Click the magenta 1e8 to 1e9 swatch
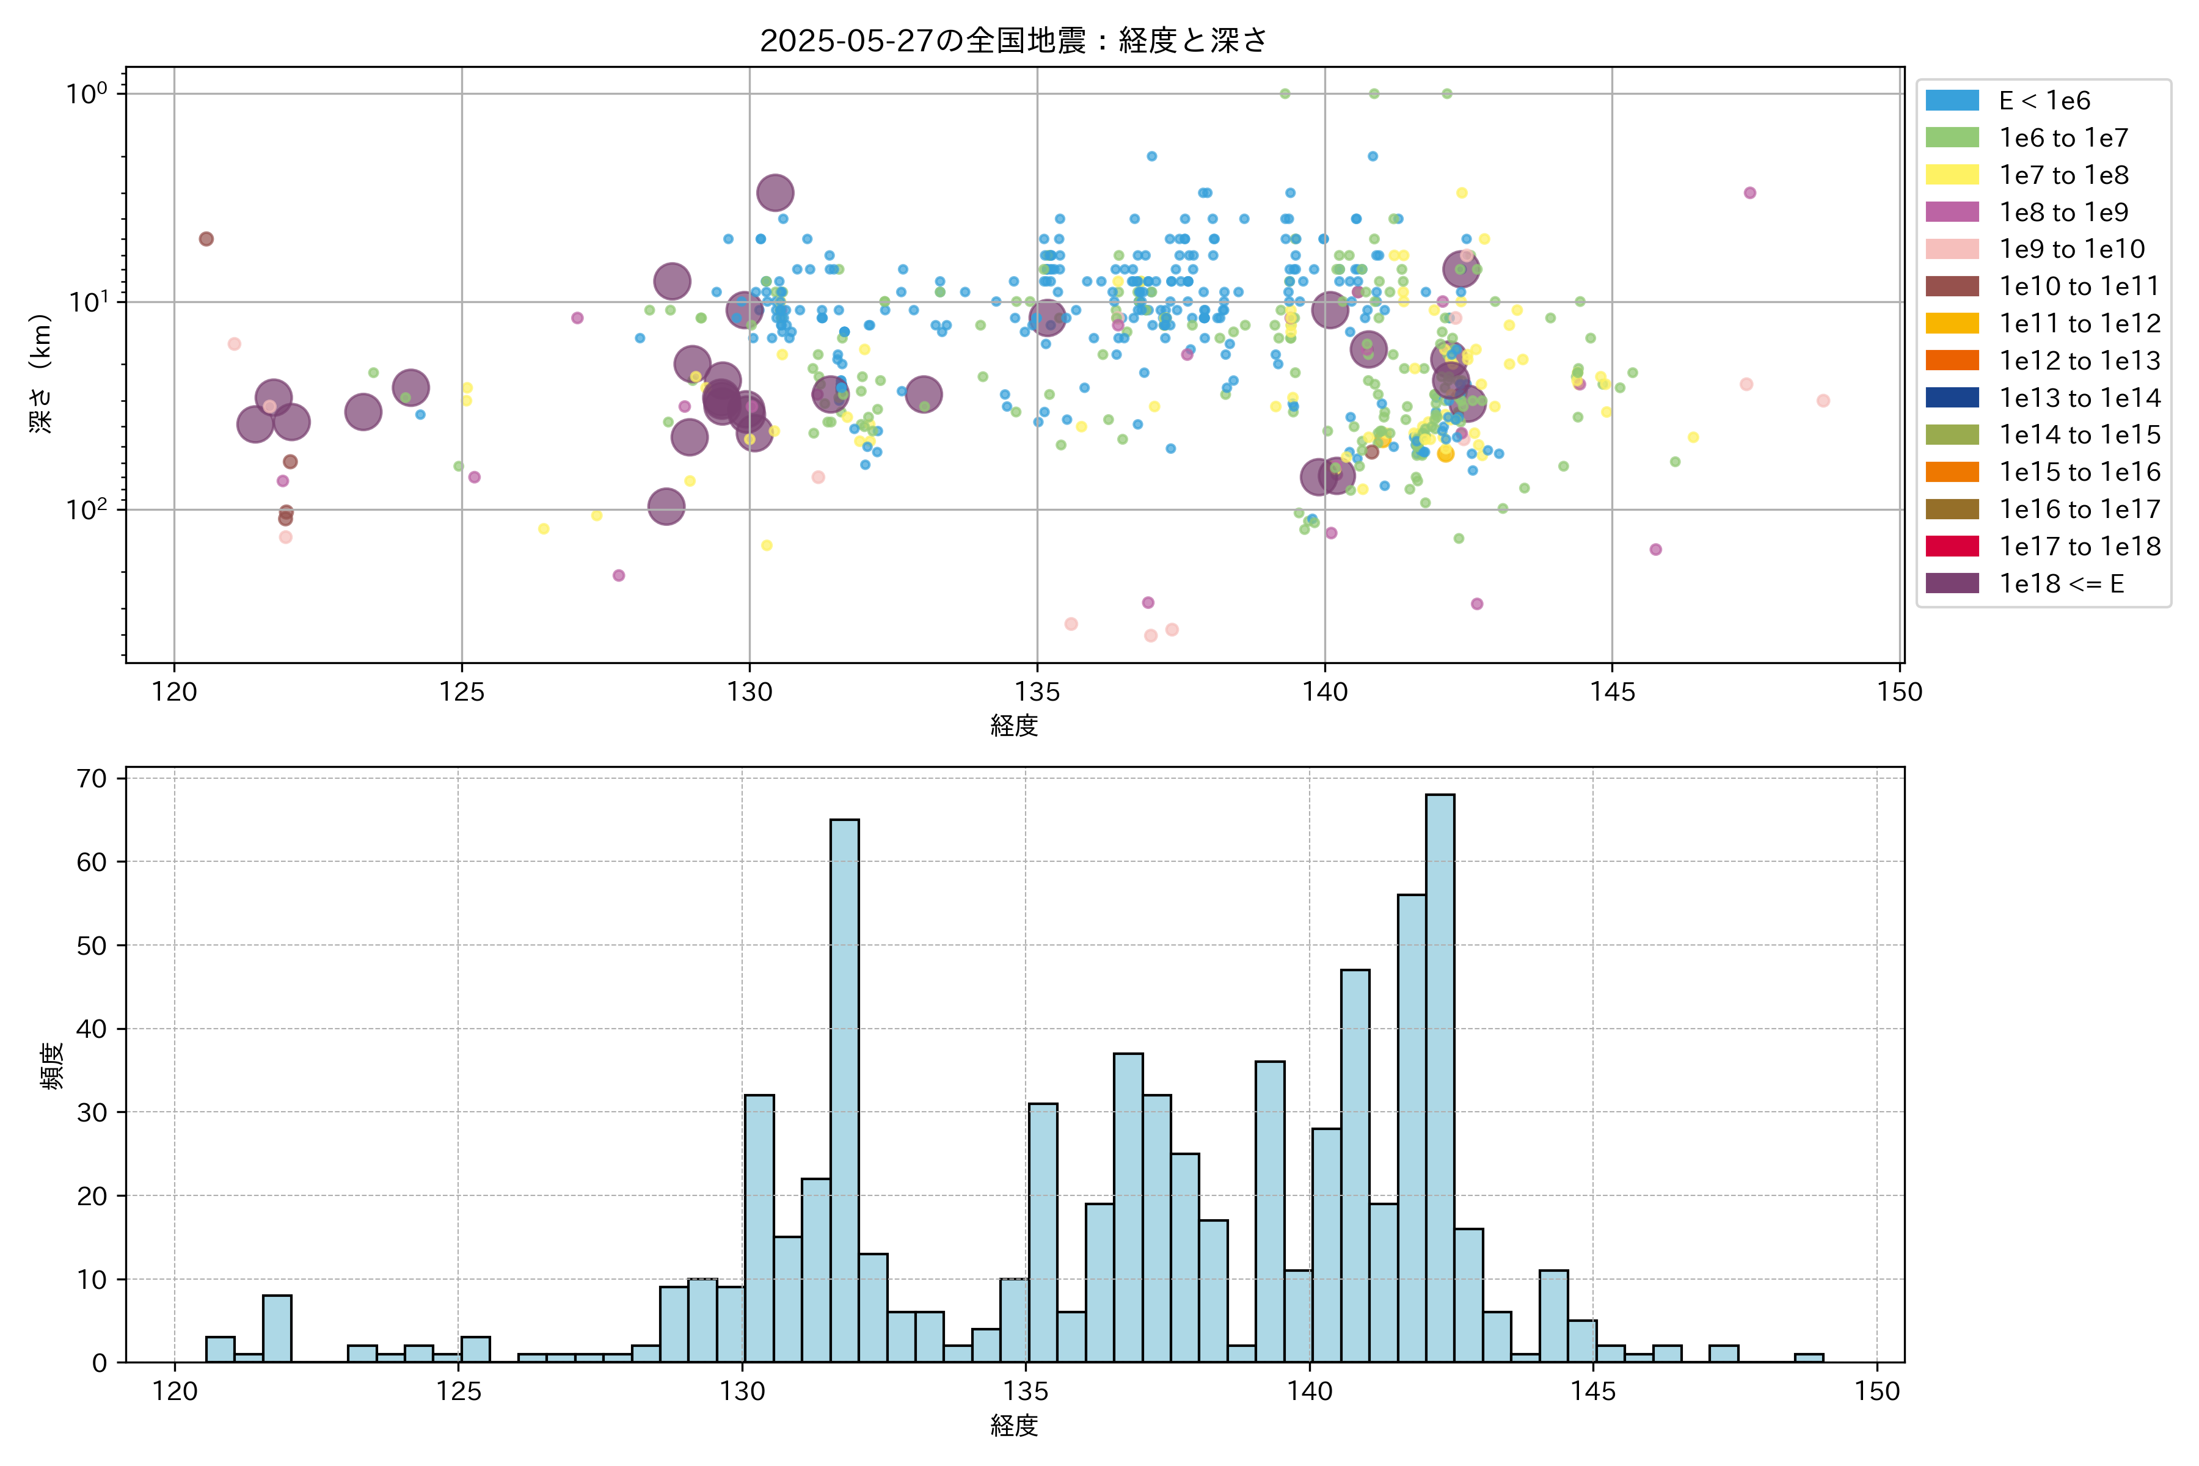The image size is (2199, 1466). pos(1951,212)
